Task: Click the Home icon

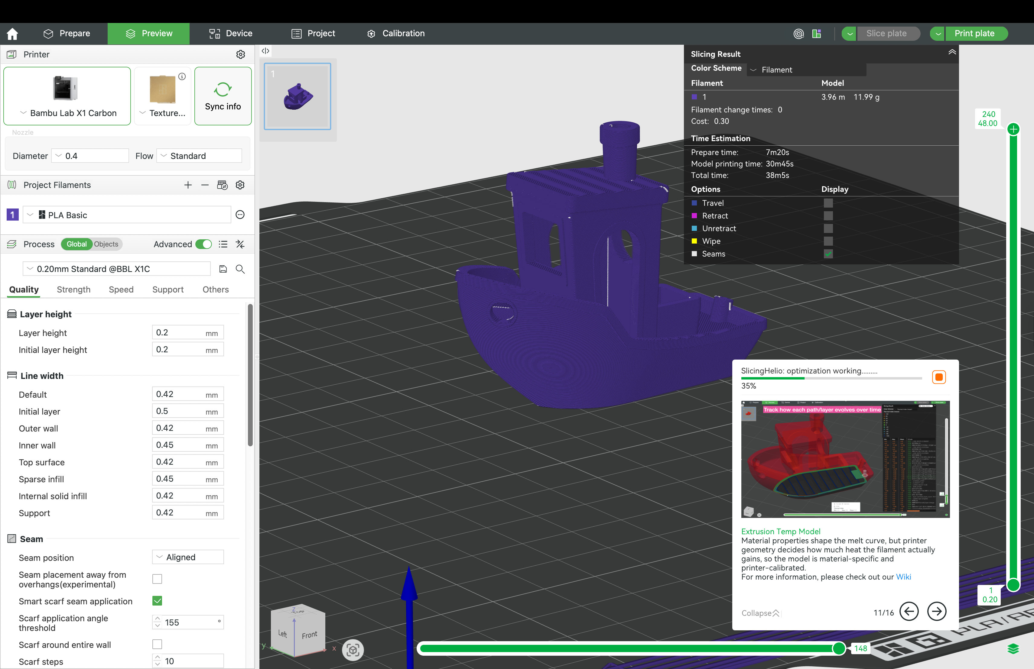Action: [12, 34]
